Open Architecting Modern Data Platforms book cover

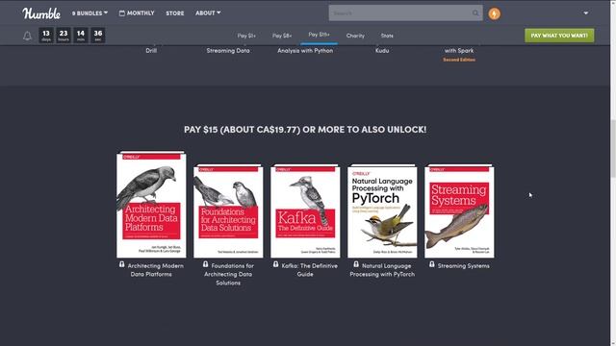(x=151, y=205)
